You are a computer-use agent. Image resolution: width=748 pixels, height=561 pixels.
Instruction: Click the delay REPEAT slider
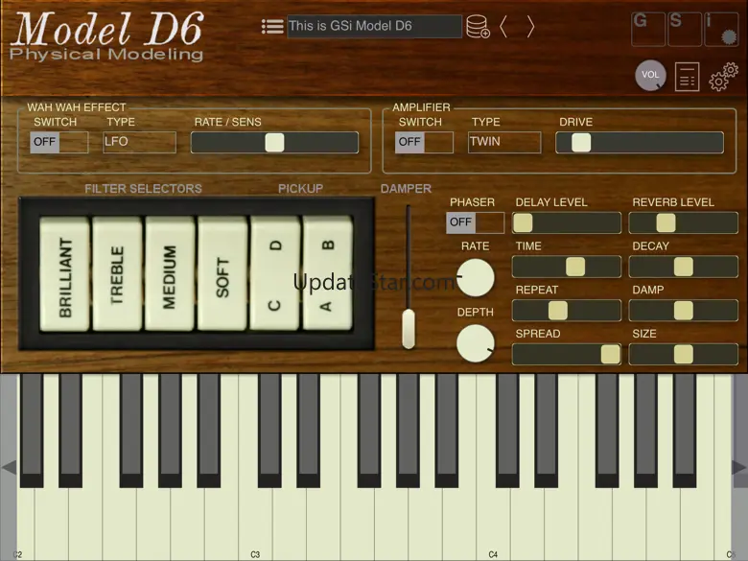click(567, 311)
